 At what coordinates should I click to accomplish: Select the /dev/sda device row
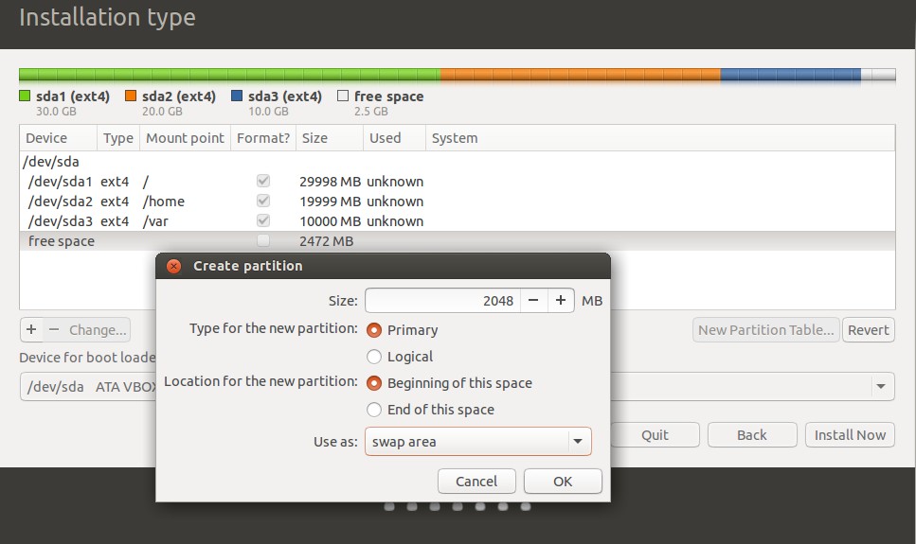[x=457, y=162]
